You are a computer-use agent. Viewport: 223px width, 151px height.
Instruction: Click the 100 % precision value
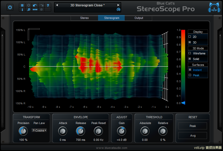[23, 140]
